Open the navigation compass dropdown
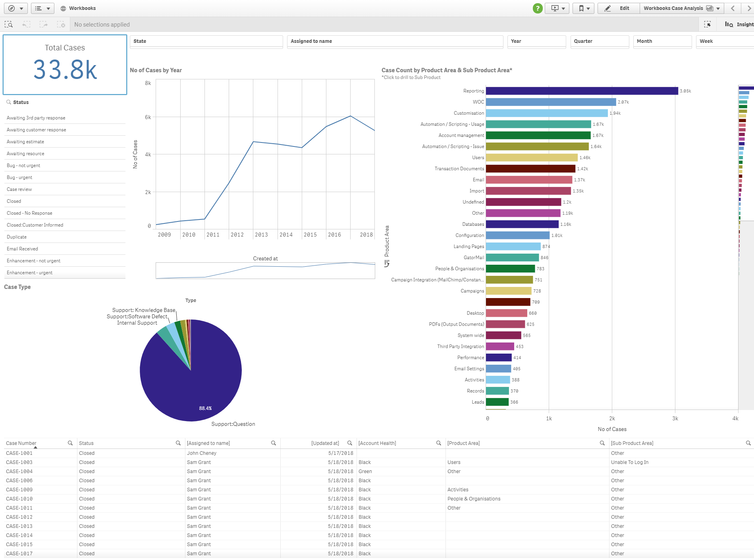Screen dimensions: 754x560 (x=16, y=8)
